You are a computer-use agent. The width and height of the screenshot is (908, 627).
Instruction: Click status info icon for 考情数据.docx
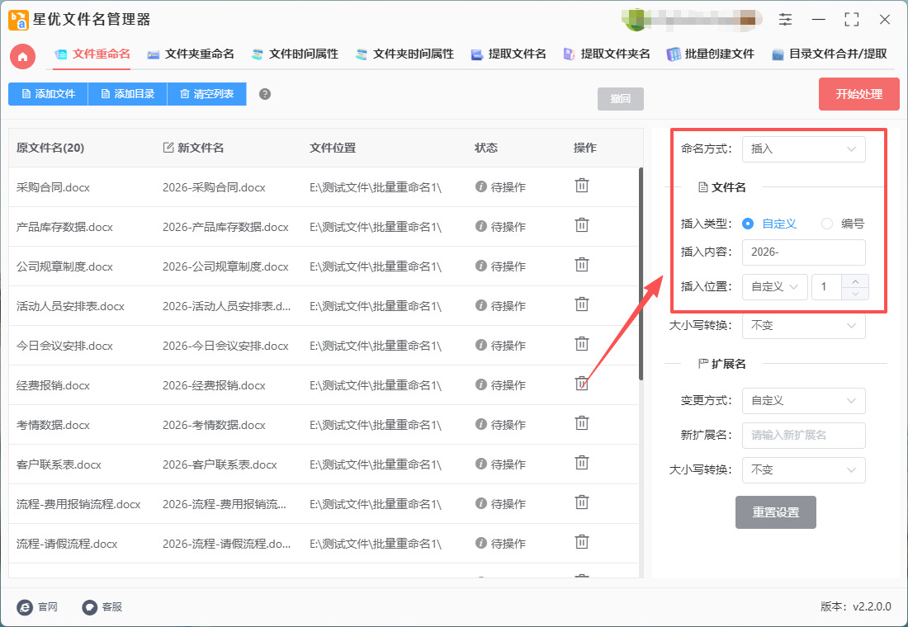coord(480,424)
